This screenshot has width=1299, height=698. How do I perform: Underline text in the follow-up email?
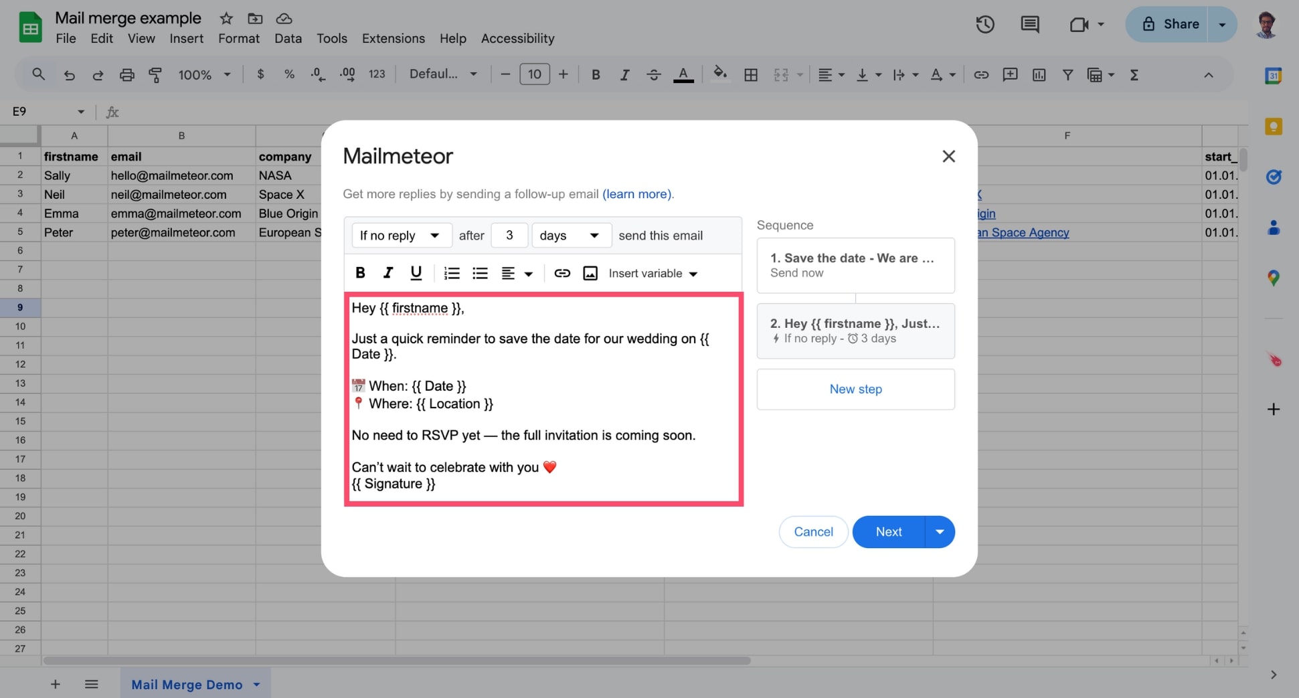(x=416, y=273)
